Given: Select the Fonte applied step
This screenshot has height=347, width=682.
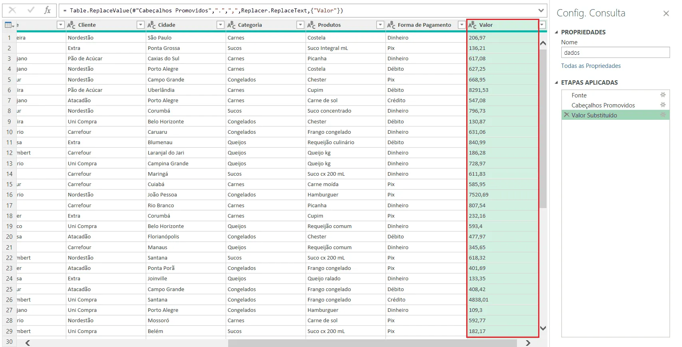Looking at the screenshot, I should (x=615, y=95).
